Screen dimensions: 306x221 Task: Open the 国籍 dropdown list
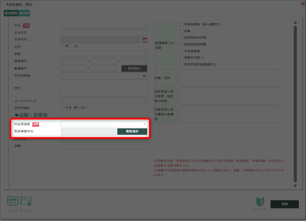[104, 54]
